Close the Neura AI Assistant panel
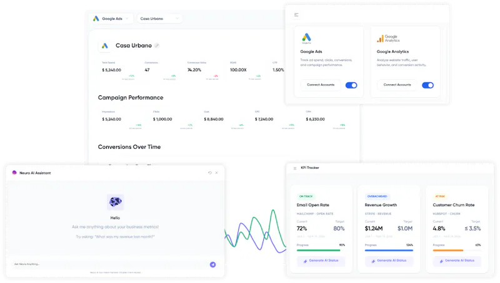Viewport: 500px width, 283px height. click(216, 173)
